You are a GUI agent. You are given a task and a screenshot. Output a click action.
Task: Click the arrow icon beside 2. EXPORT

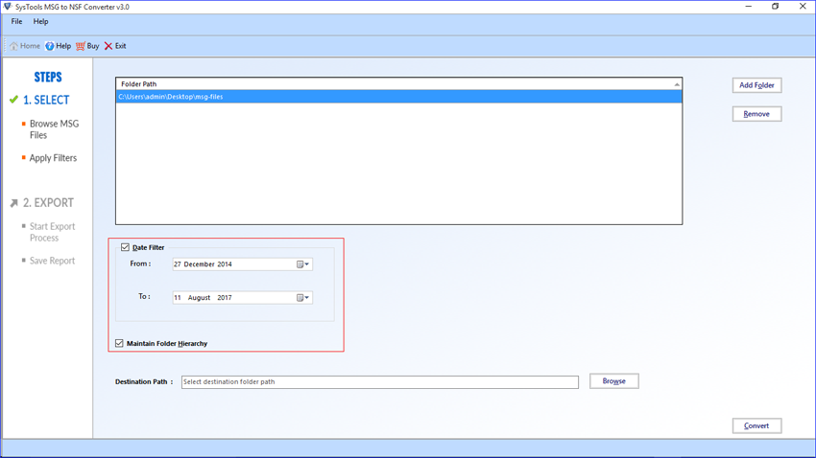14,203
